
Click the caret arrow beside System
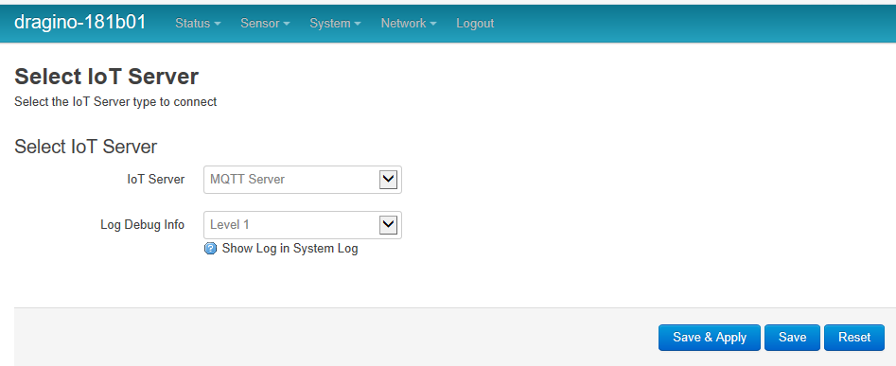[x=357, y=24]
